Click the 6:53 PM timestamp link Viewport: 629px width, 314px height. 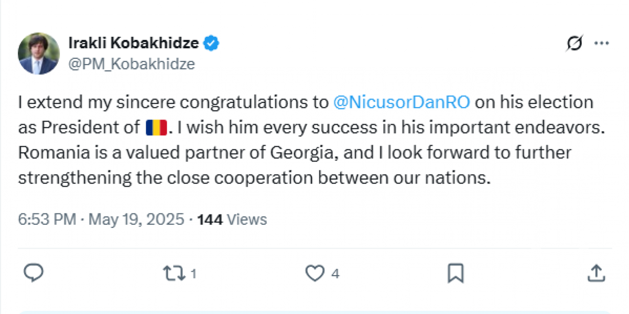pyautogui.click(x=48, y=219)
